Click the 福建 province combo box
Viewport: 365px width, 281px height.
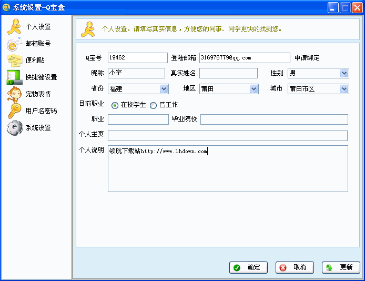tap(138, 89)
